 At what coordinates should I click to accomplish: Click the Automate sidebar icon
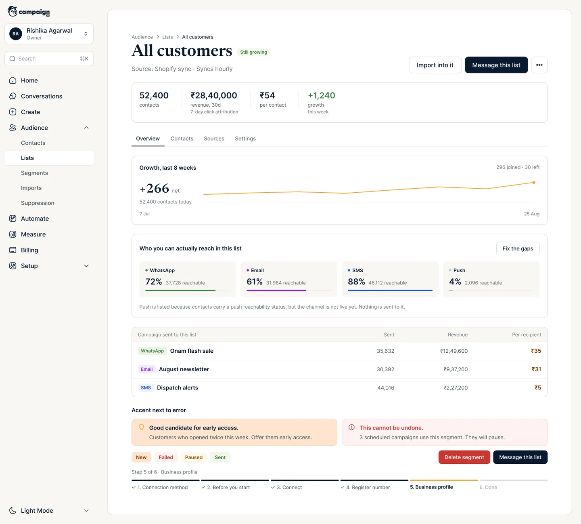click(13, 219)
